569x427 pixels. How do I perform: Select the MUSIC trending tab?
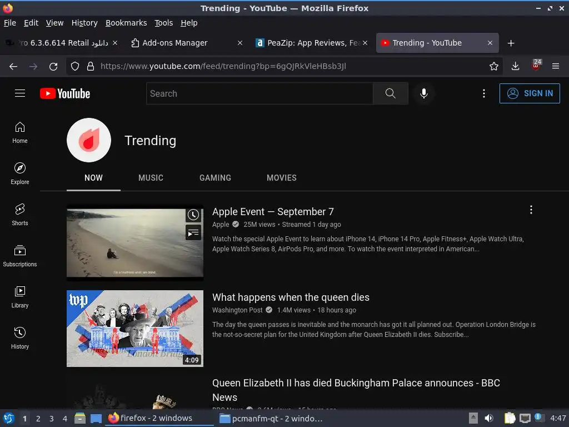tap(151, 178)
